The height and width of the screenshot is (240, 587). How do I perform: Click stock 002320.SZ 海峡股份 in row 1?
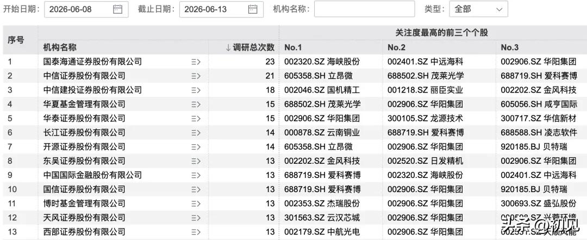click(x=322, y=61)
